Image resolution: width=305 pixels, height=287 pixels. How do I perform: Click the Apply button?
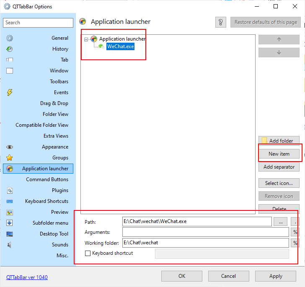(275, 276)
